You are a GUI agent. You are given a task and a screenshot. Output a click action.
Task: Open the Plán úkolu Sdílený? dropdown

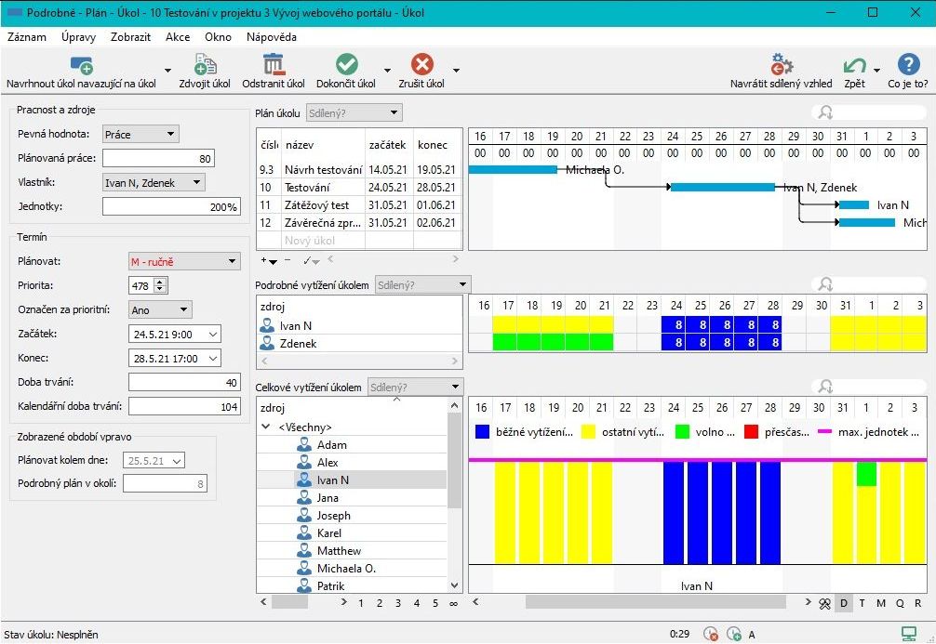[x=354, y=112]
